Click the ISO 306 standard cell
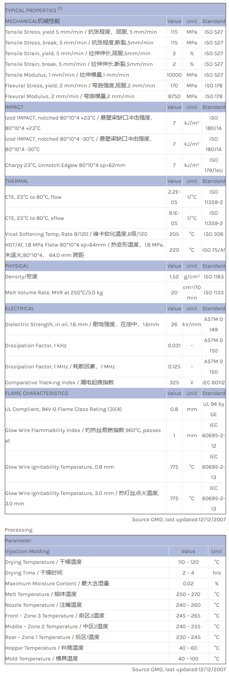 tap(213, 234)
